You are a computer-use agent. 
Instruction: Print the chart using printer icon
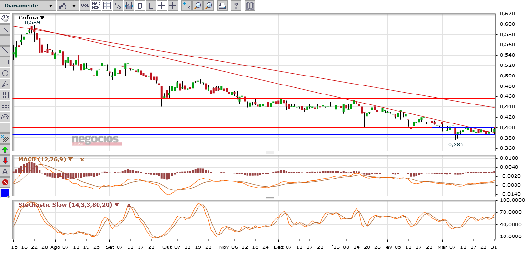(222, 6)
